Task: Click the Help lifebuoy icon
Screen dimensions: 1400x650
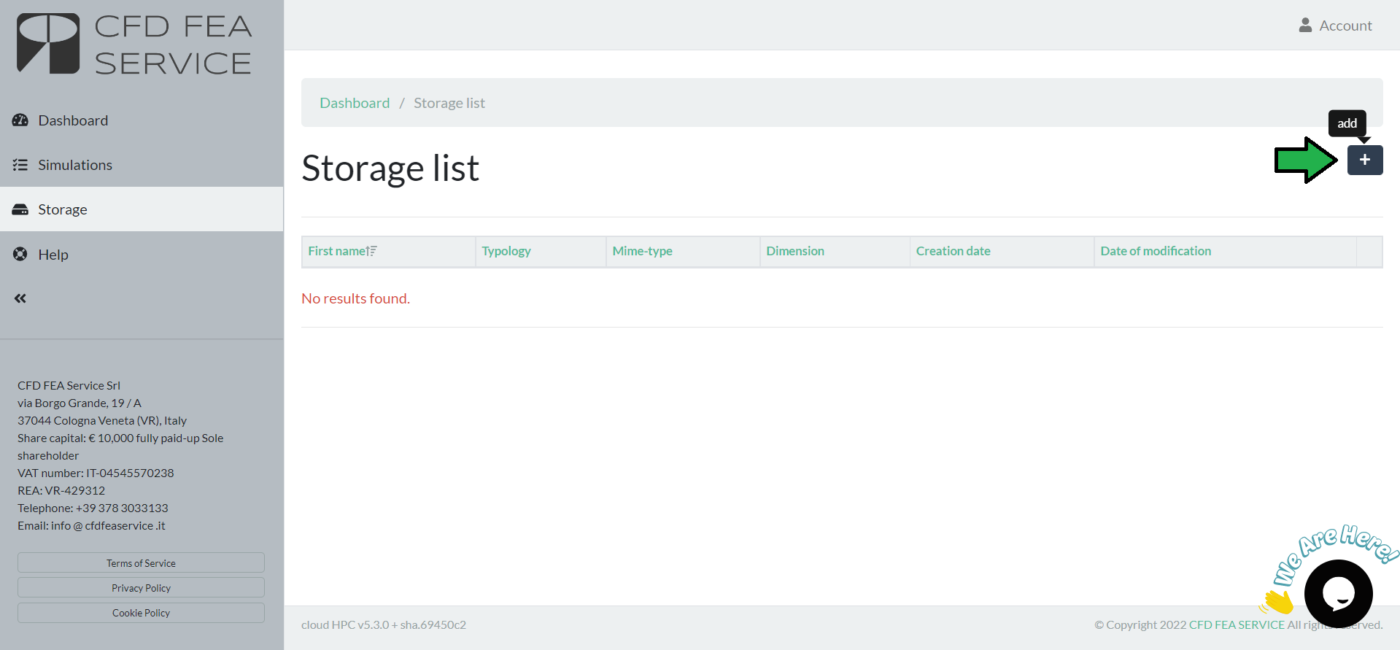Action: point(20,254)
